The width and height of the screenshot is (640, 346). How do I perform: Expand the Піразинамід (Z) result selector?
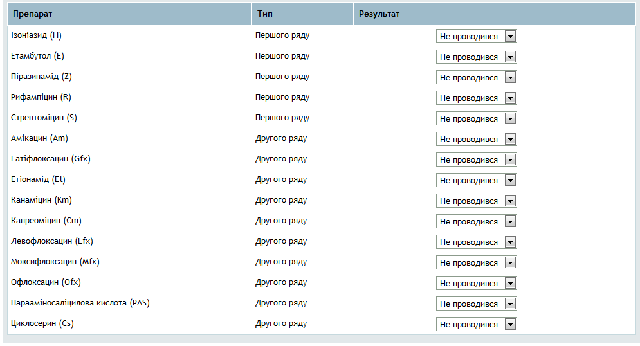[477, 78]
